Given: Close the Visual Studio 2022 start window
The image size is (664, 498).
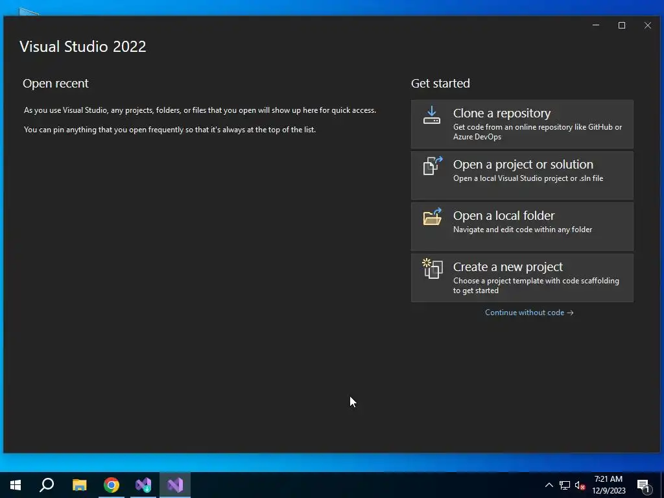Looking at the screenshot, I should [x=648, y=25].
